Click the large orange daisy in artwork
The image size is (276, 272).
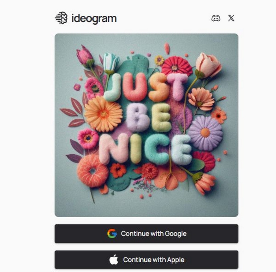tap(103, 114)
